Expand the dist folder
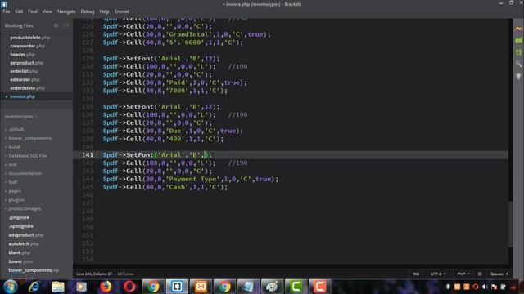524x294 pixels. [12, 164]
